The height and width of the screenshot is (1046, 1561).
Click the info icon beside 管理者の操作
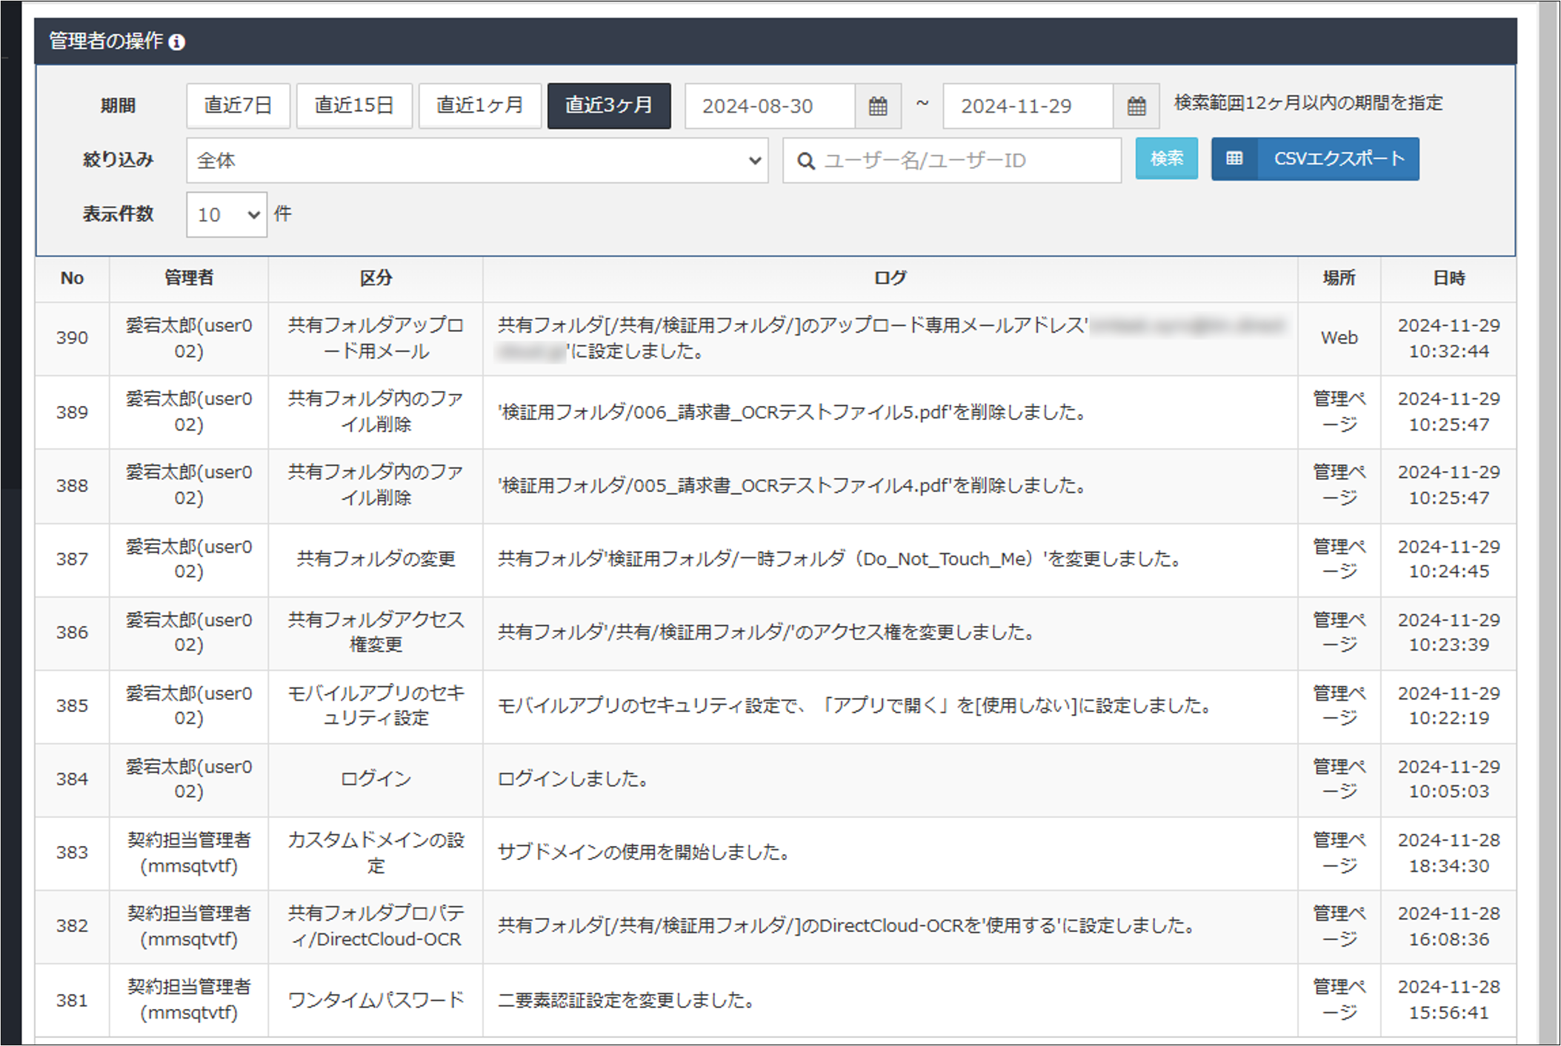click(176, 42)
